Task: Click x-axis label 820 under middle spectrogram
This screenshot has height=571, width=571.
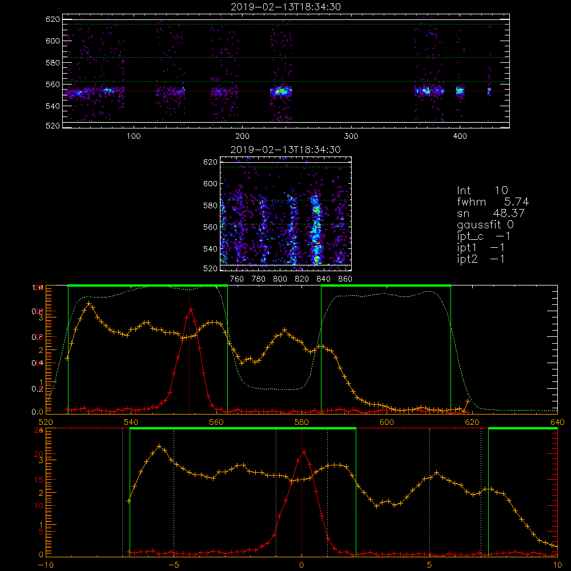Action: coord(302,279)
